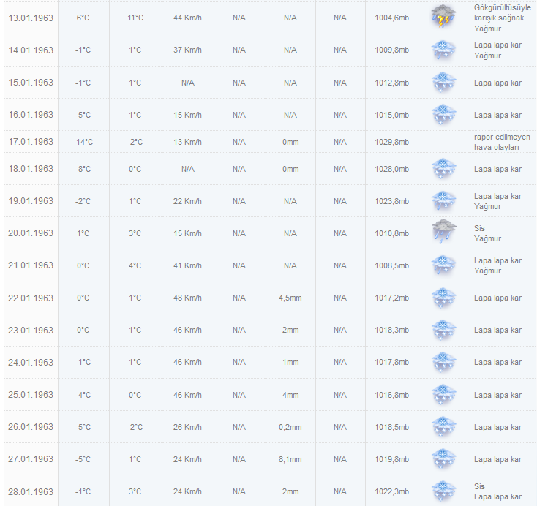Click snow icon in 23.01.1963 row

coord(443,330)
